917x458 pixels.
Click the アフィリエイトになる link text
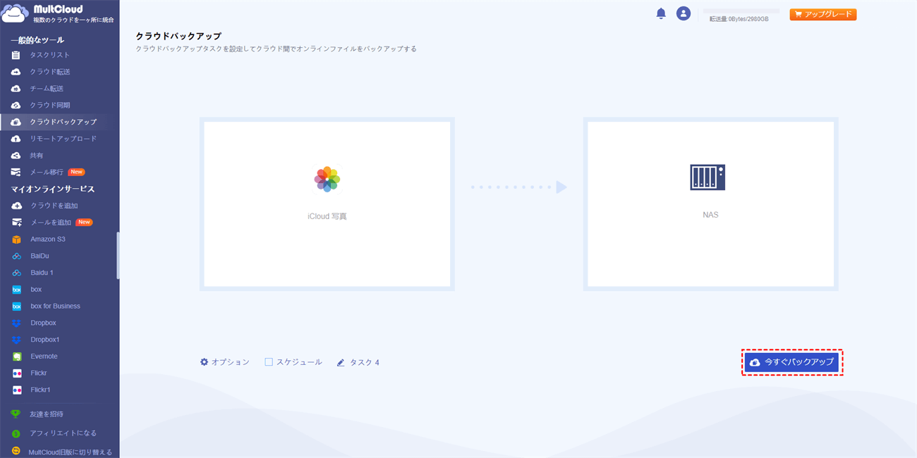(63, 433)
